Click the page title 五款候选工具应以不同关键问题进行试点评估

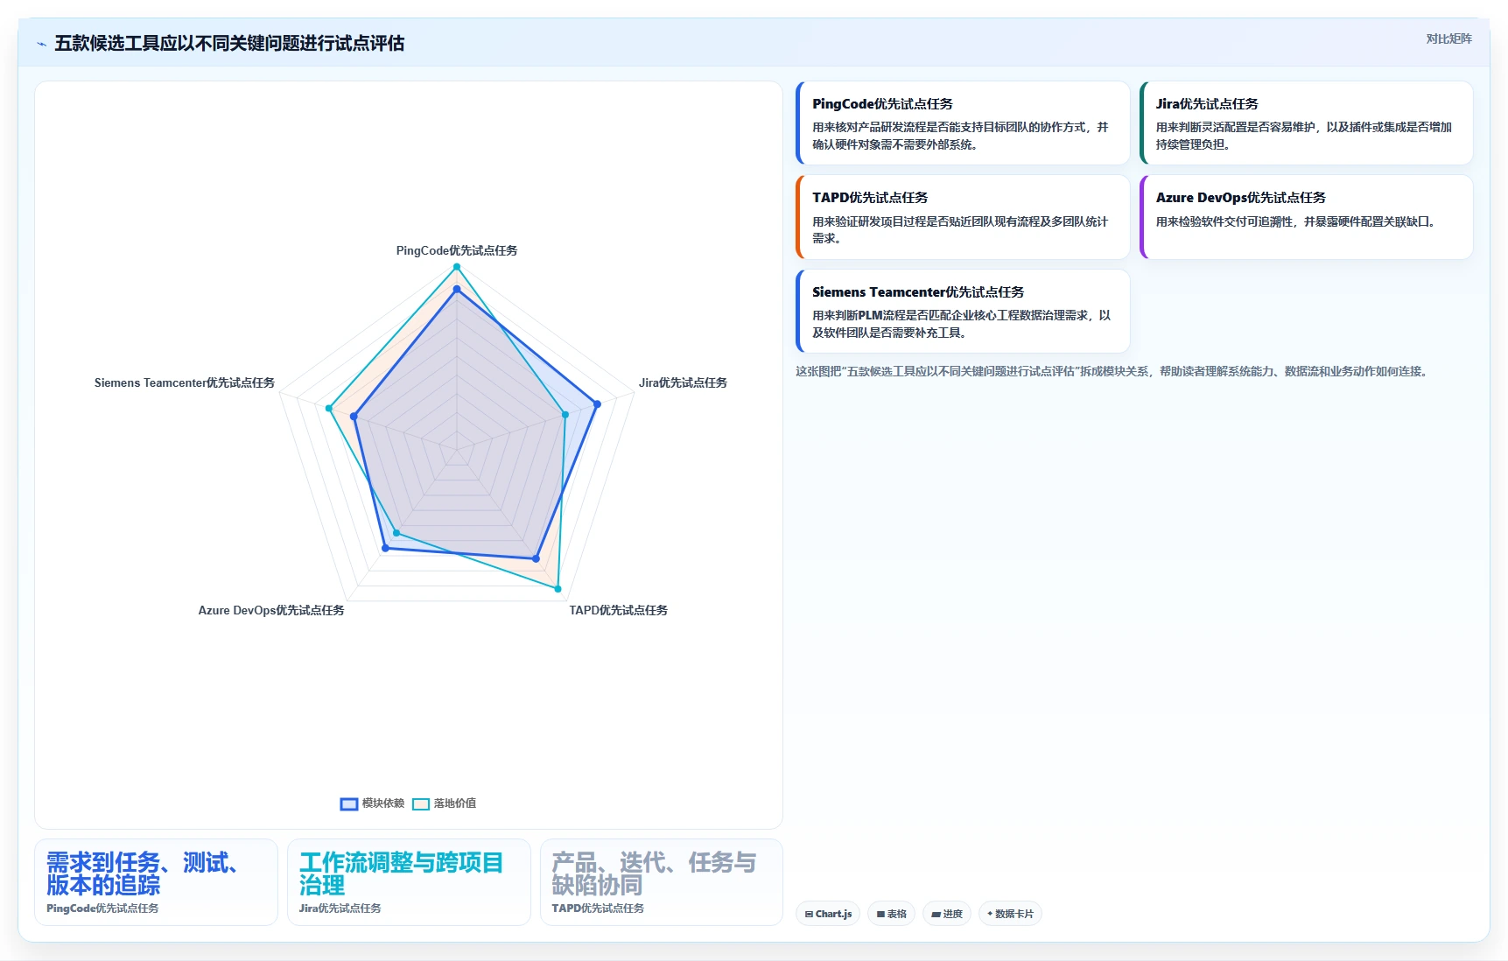(x=229, y=43)
